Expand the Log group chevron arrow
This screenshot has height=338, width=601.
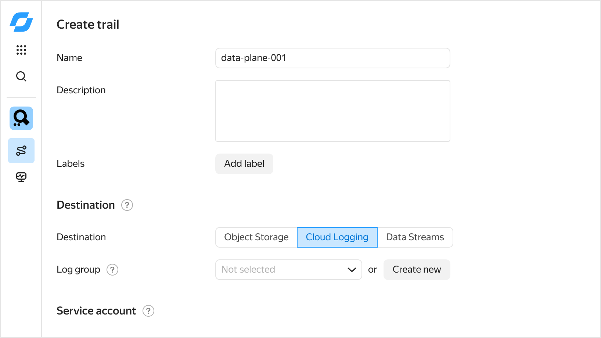pos(352,270)
